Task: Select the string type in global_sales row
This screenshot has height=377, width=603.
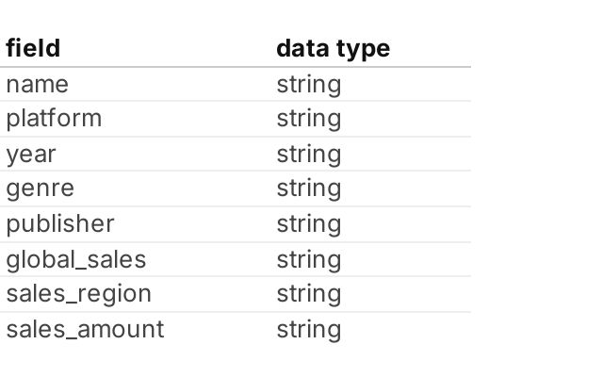Action: click(308, 259)
